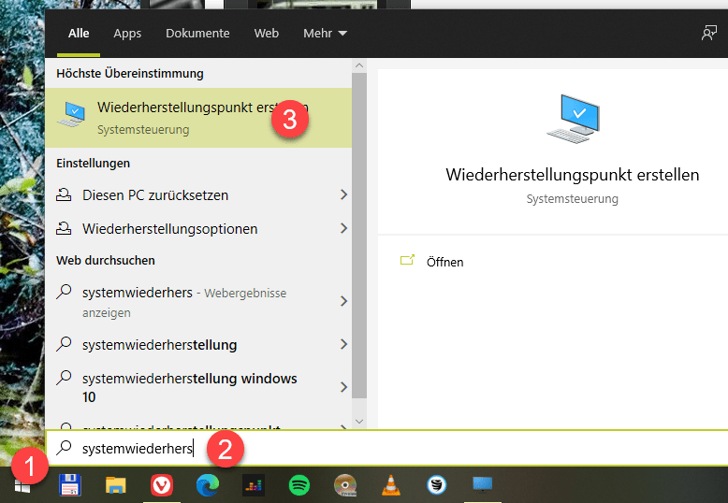Screen dimensions: 728x503
Task: Select the Alle tab
Action: click(79, 34)
